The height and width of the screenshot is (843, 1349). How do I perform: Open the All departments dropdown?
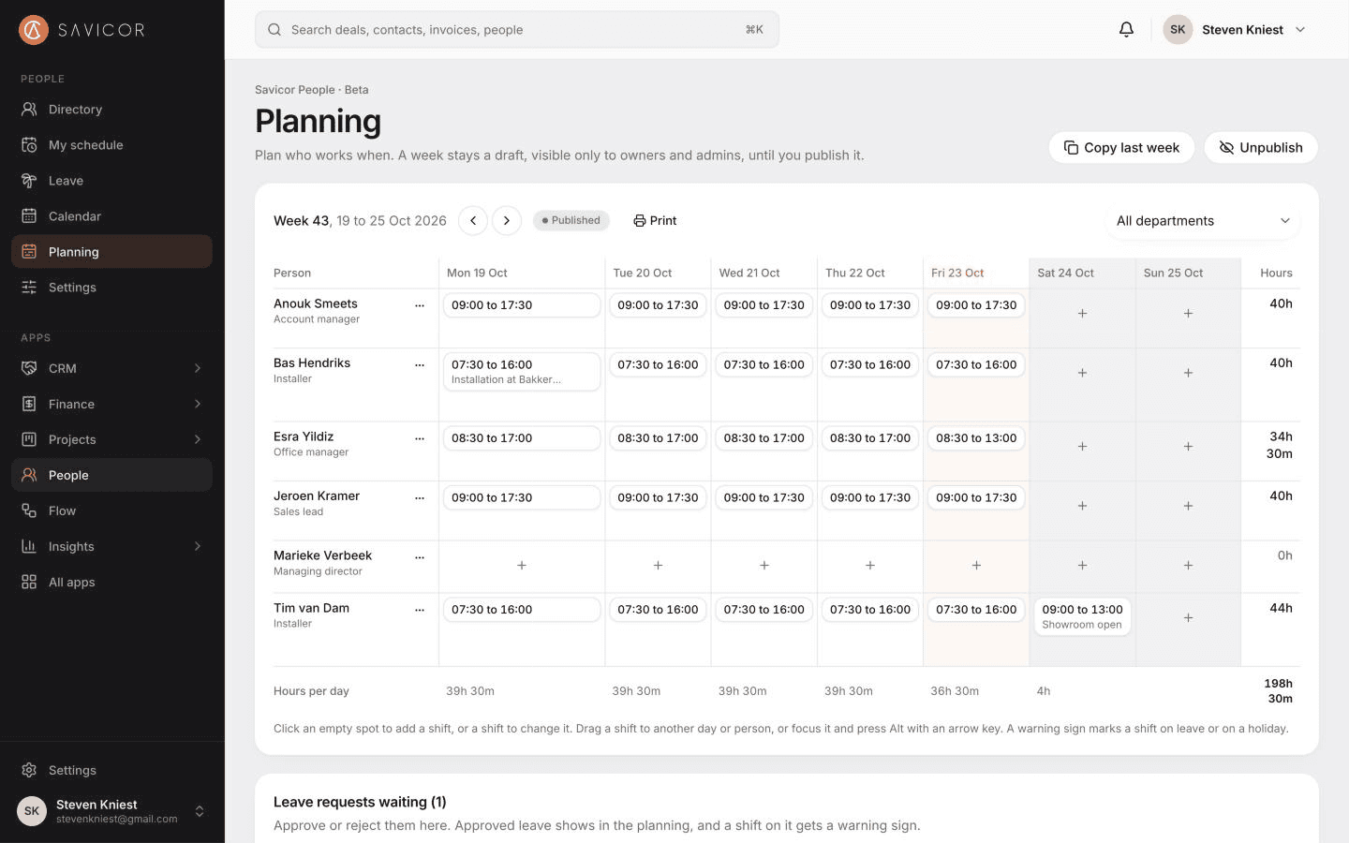pos(1203,221)
